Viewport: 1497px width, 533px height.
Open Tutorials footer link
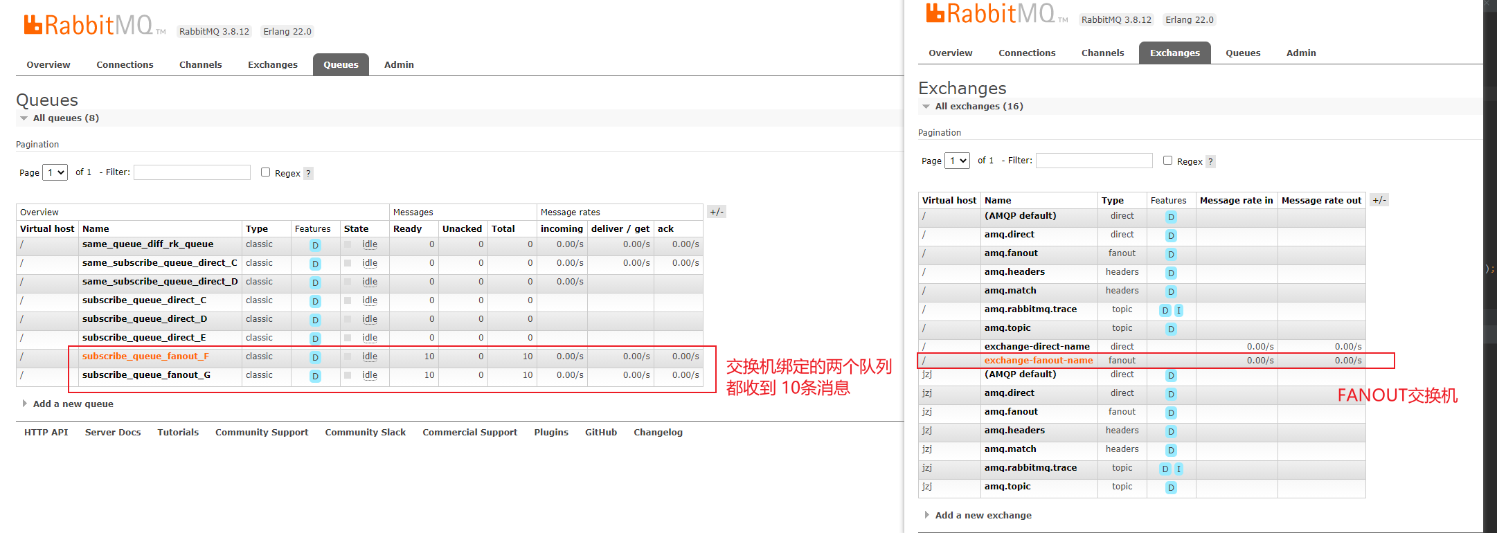pos(178,433)
